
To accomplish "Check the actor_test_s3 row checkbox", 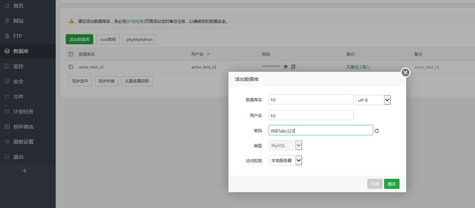I will [71, 67].
